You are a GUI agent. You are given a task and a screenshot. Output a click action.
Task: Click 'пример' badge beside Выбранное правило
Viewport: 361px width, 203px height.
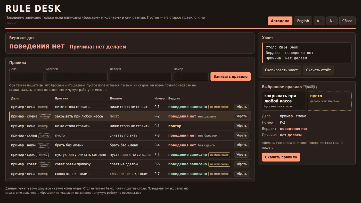coord(310,87)
